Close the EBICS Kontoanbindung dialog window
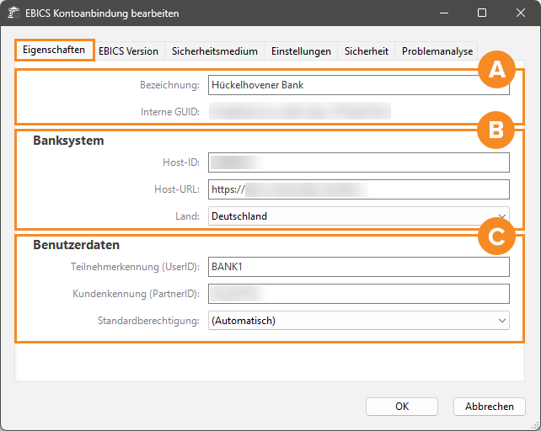Viewport: 541px width, 431px height. pos(520,13)
